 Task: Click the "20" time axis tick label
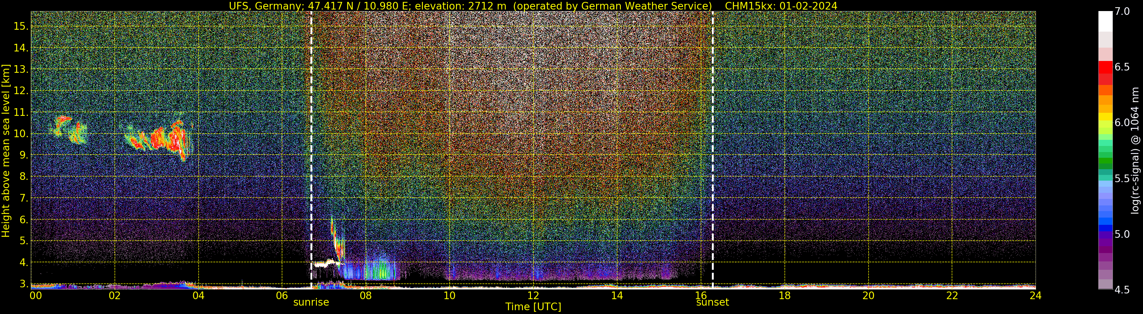click(x=868, y=296)
